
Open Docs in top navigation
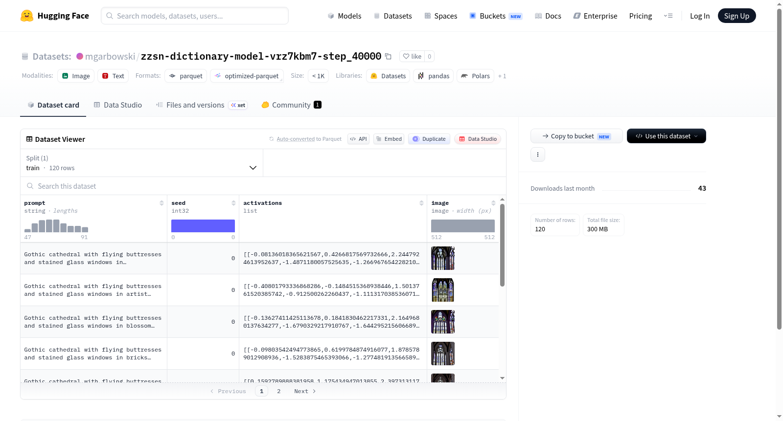tap(548, 16)
